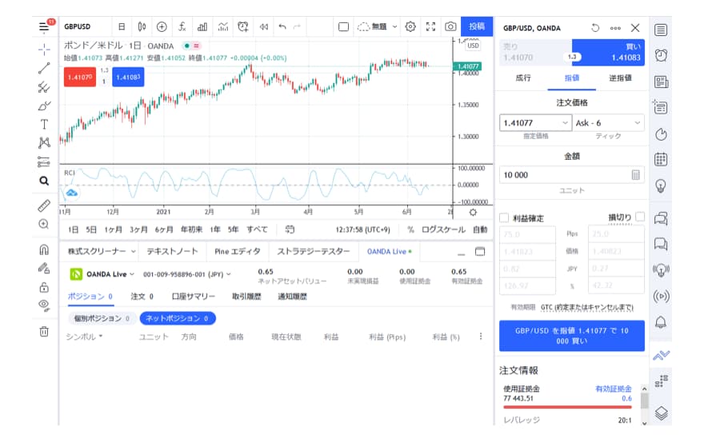This screenshot has width=704, height=443.
Task: Open candlestick chart type selector
Action: coord(142,27)
